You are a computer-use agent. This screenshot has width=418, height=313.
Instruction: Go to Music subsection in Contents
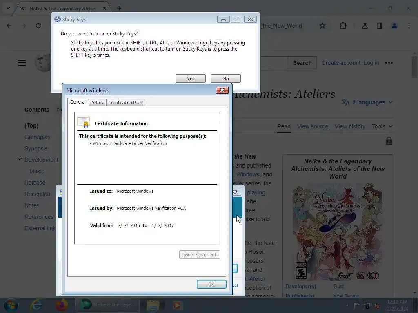36,171
